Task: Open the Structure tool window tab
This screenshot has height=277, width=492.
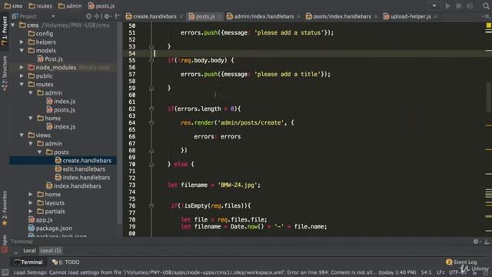Action: pyautogui.click(x=5, y=73)
